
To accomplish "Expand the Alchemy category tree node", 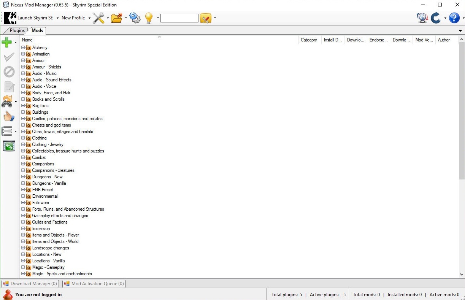I will [23, 48].
